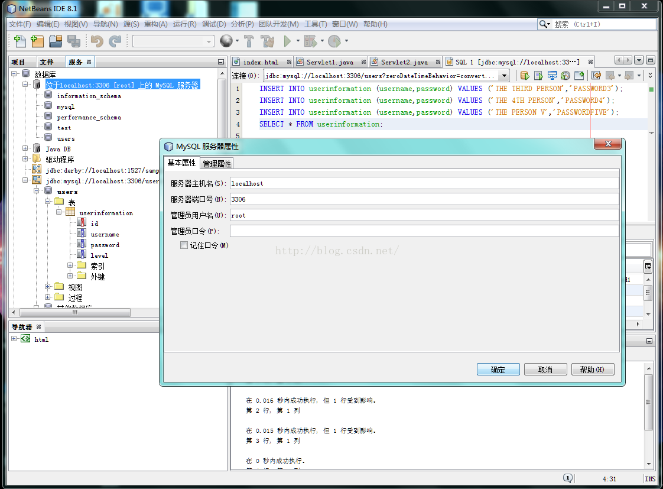Click the 服务器主机名 field

coord(424,183)
